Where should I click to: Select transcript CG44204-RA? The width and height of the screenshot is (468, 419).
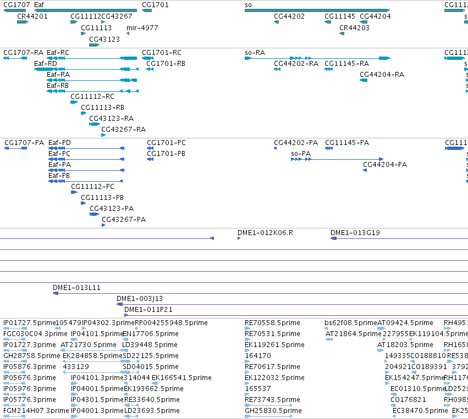(x=382, y=75)
